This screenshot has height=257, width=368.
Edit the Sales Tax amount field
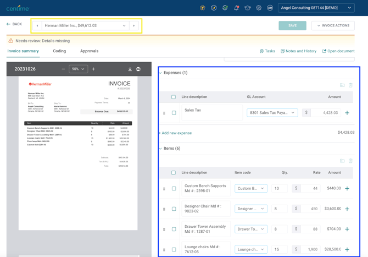(326, 113)
